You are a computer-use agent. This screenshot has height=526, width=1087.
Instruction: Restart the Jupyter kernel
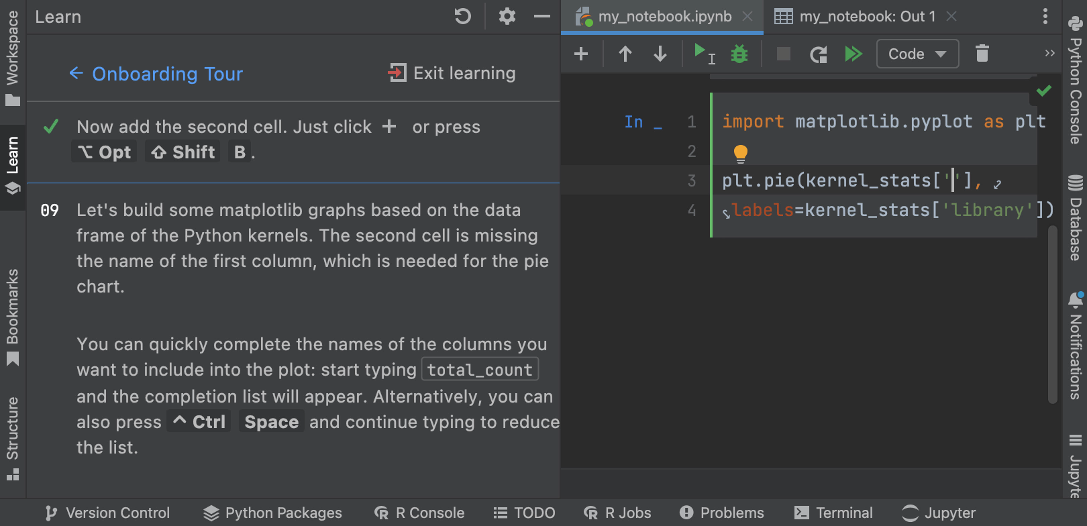pyautogui.click(x=818, y=54)
